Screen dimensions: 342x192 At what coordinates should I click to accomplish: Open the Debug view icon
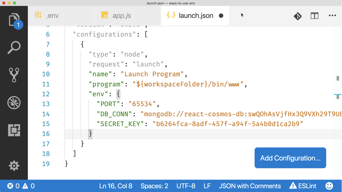(14, 103)
